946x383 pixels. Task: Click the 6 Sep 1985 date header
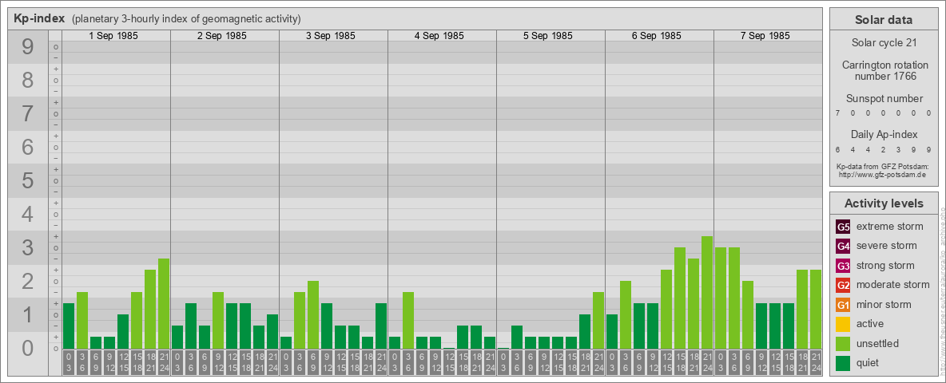(x=657, y=36)
